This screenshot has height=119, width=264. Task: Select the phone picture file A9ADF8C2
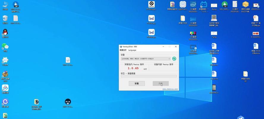tap(214, 89)
